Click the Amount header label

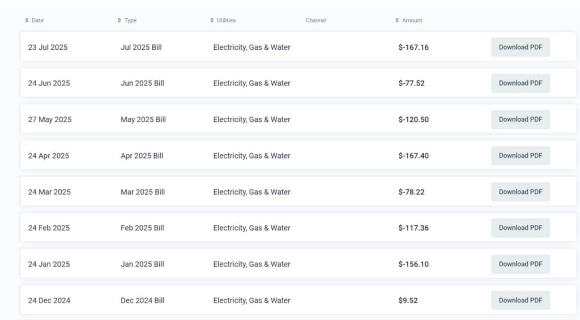coord(412,20)
